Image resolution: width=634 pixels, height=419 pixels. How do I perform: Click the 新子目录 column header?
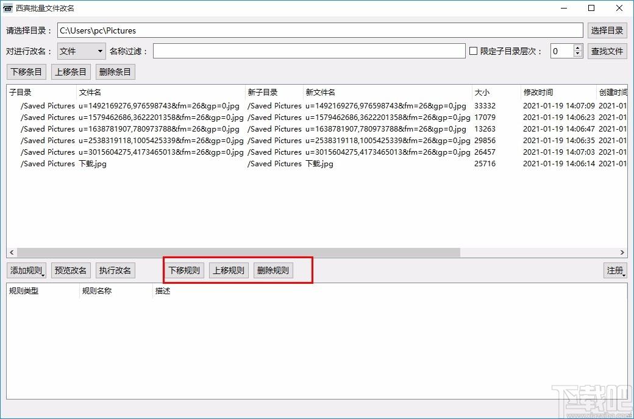pos(274,92)
